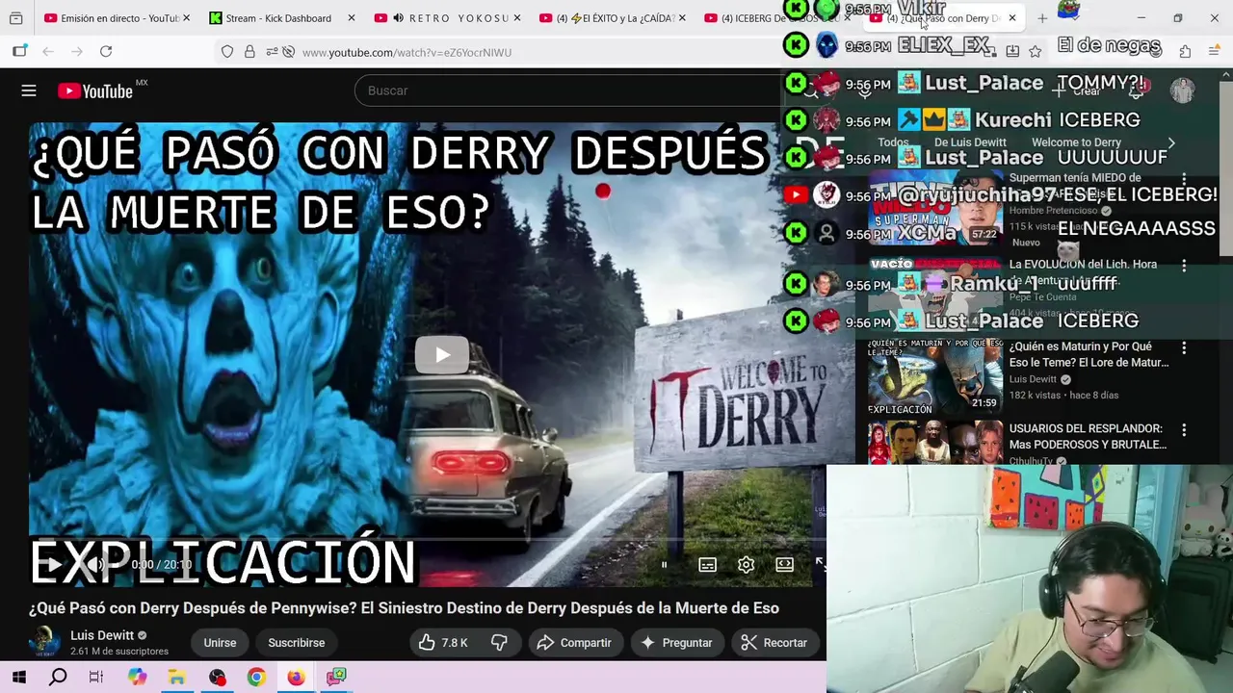Toggle subtitles with the captions icon
This screenshot has height=693, width=1233.
(708, 565)
